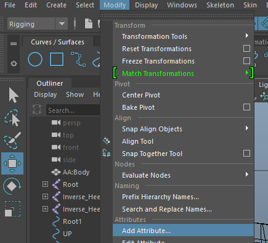Choose the Paint Selection tool

pos(12,141)
